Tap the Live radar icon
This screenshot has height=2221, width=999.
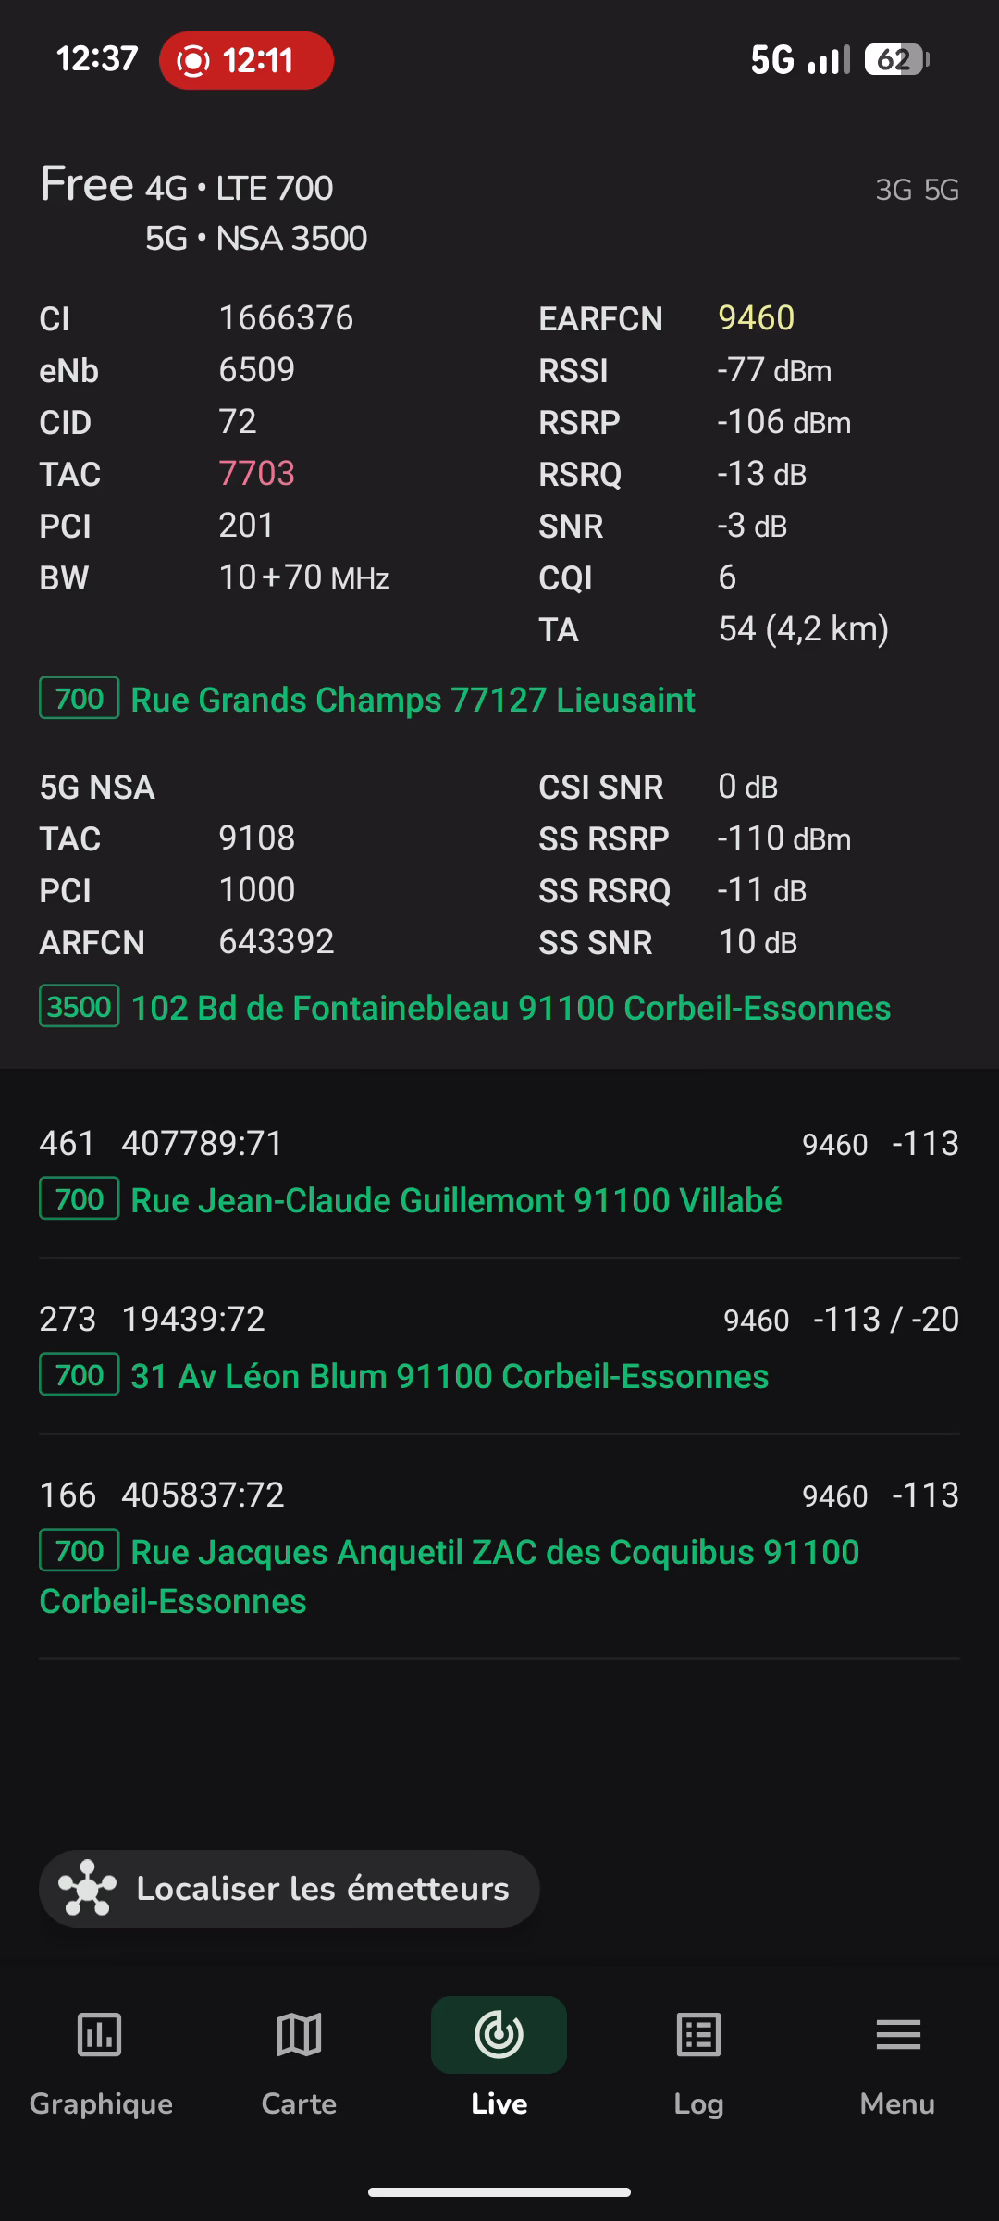pyautogui.click(x=499, y=2036)
